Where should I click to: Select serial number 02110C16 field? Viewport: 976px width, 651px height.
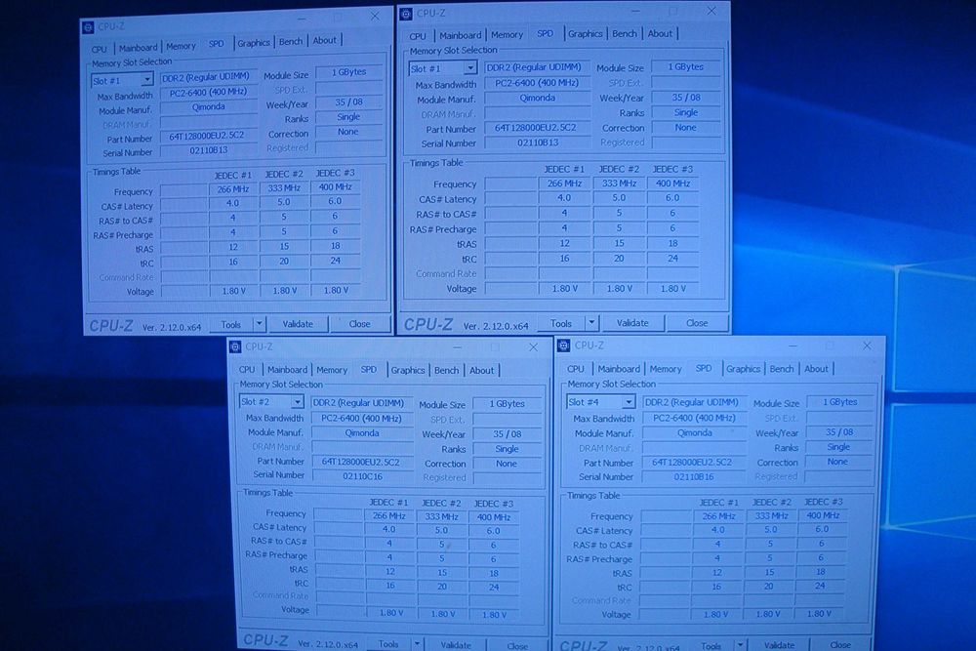tap(363, 476)
